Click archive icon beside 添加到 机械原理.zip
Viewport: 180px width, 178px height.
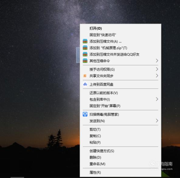[x=85, y=48]
